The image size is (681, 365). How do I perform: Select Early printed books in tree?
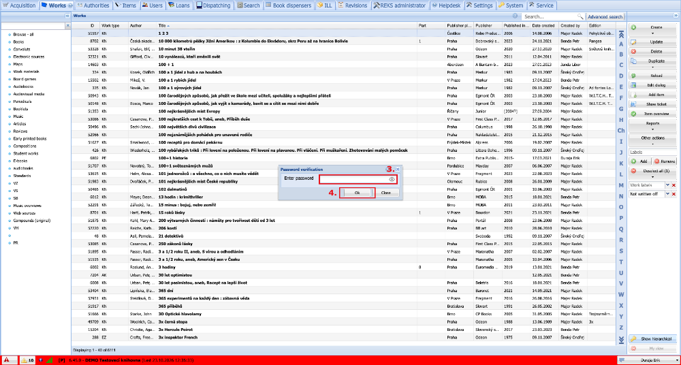tap(29, 139)
